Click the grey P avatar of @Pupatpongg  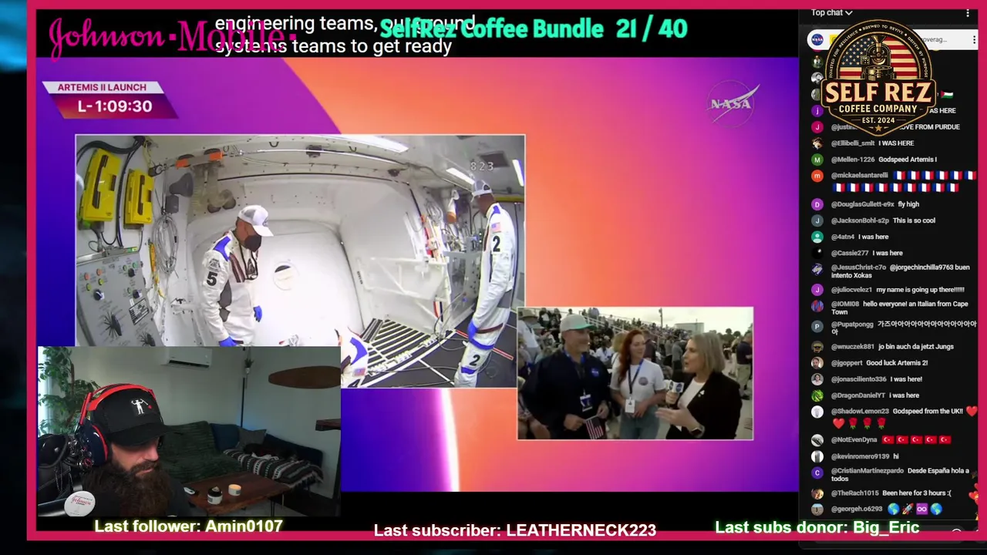pos(817,326)
